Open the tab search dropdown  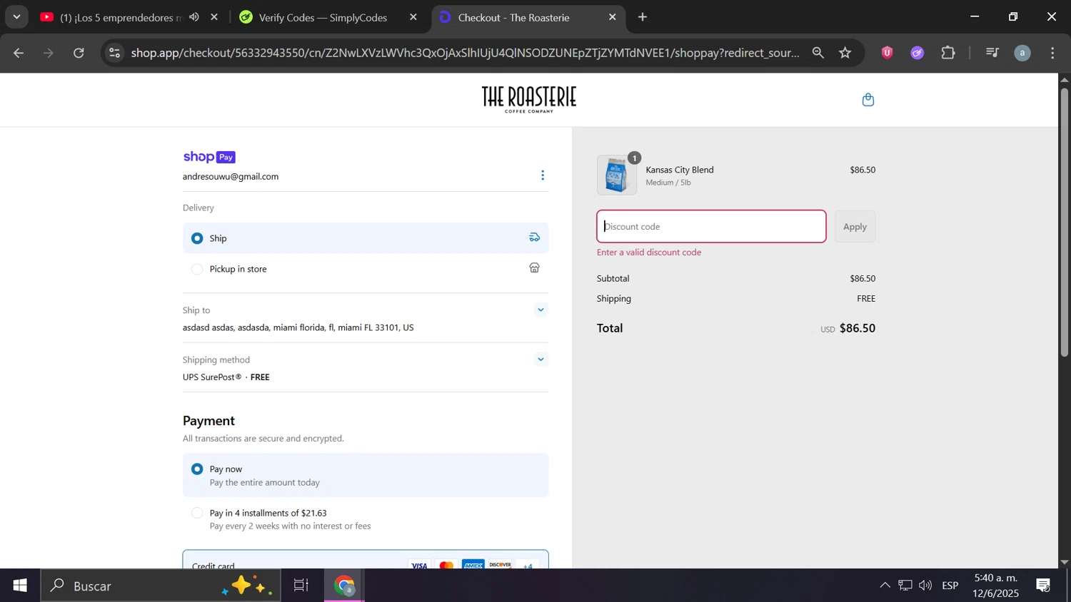(16, 16)
